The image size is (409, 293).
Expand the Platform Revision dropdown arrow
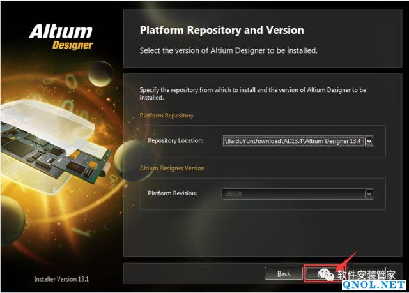click(x=369, y=193)
